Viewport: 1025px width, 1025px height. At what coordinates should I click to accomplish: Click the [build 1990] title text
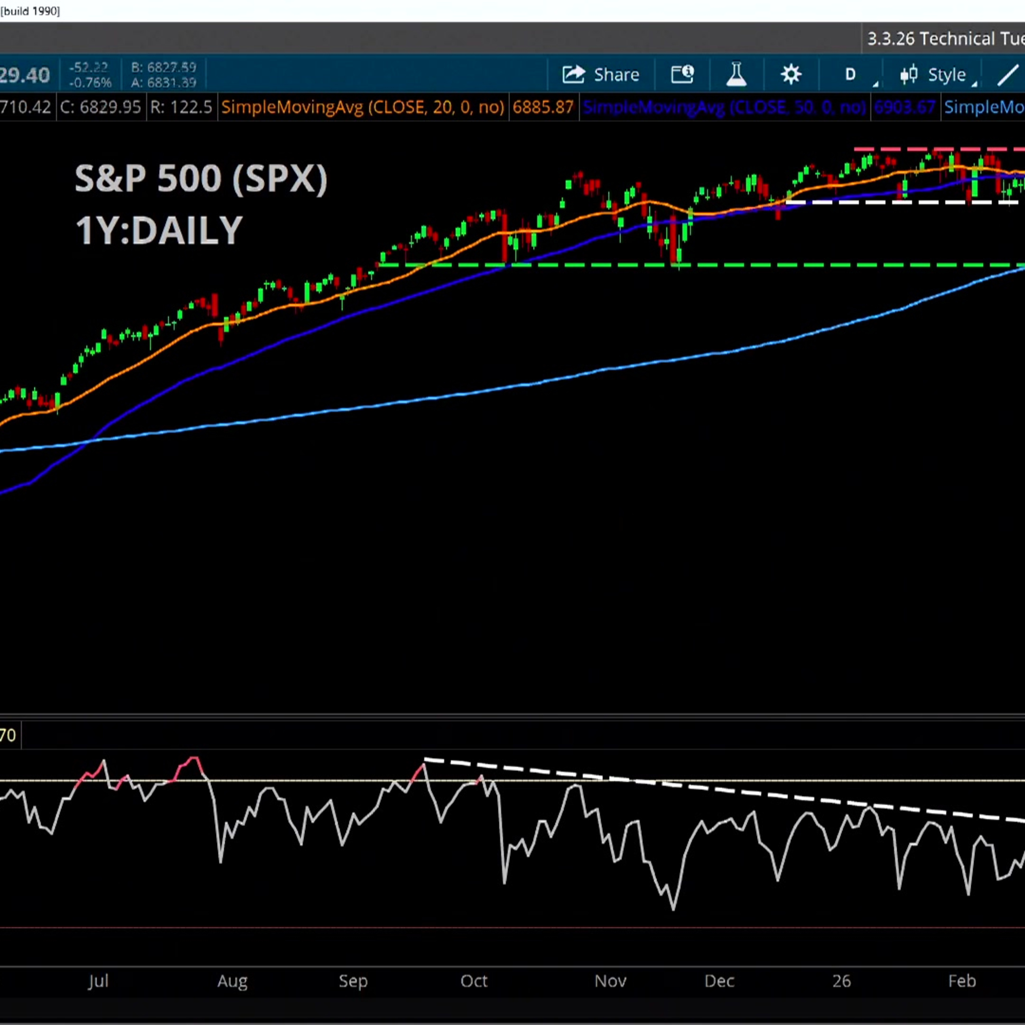coord(30,11)
